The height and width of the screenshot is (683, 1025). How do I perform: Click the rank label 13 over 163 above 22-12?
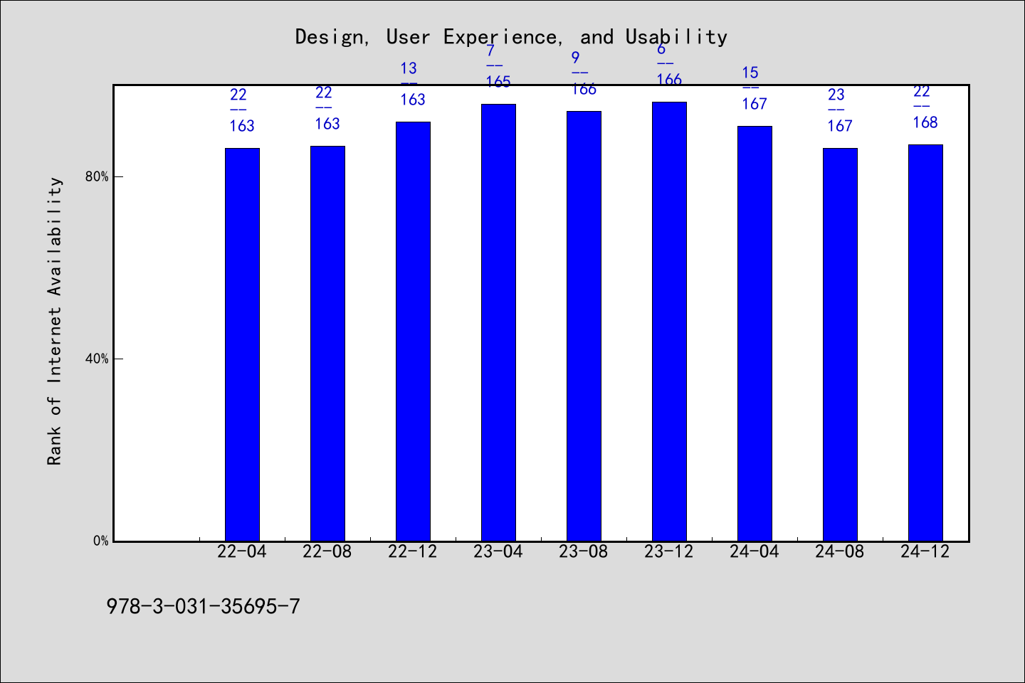pos(413,84)
